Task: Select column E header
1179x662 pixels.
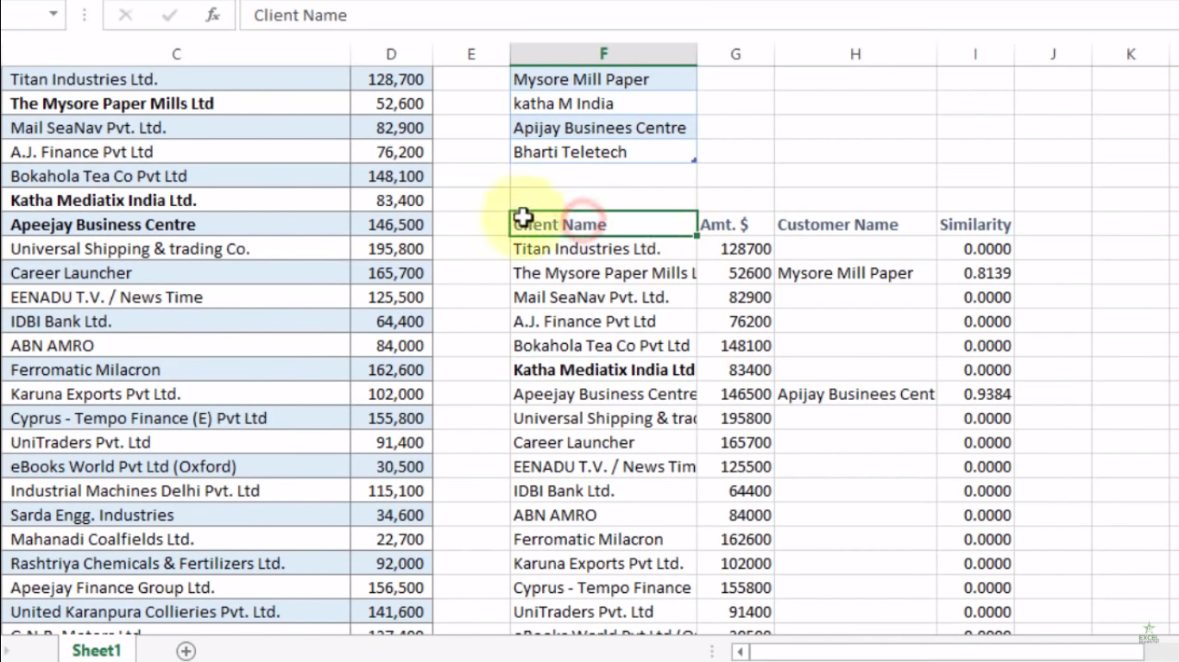Action: pyautogui.click(x=471, y=54)
